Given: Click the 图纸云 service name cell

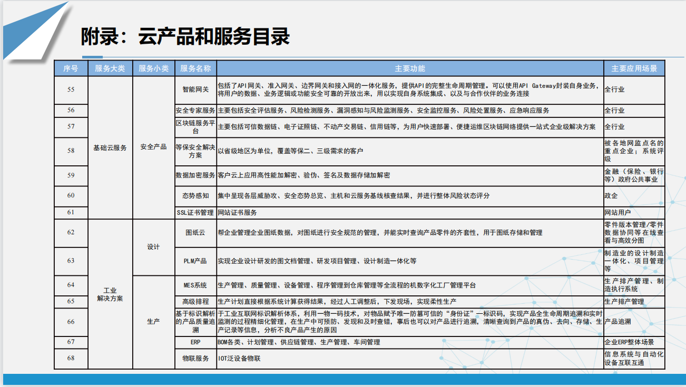Looking at the screenshot, I should [x=195, y=233].
